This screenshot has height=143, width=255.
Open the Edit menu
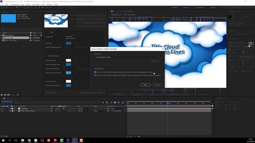point(6,4)
